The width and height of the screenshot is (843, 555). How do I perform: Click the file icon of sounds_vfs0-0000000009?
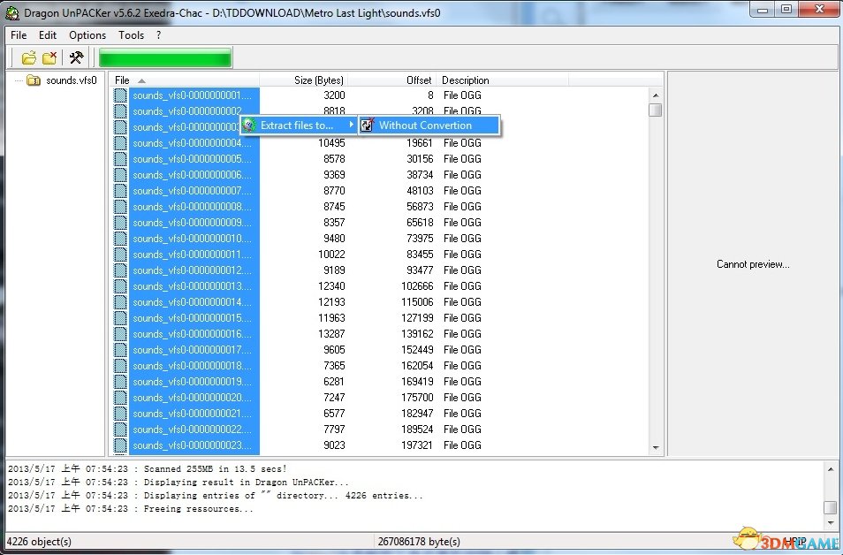coord(120,223)
